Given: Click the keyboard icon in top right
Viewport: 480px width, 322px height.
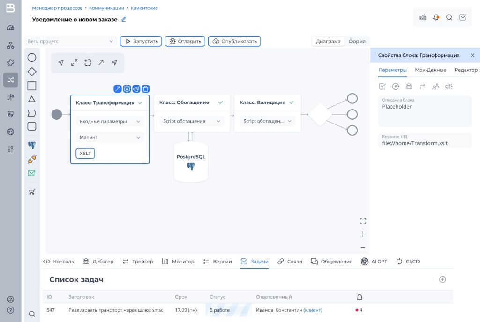Looking at the screenshot, I should click(422, 17).
